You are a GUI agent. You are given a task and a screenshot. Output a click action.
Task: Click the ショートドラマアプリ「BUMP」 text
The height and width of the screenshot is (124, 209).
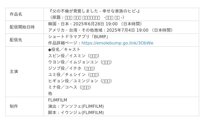pyautogui.click(x=78, y=37)
